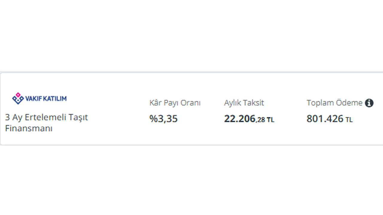383x215 pixels.
Task: Click the TL unit after monthly installment
Action: (x=270, y=120)
